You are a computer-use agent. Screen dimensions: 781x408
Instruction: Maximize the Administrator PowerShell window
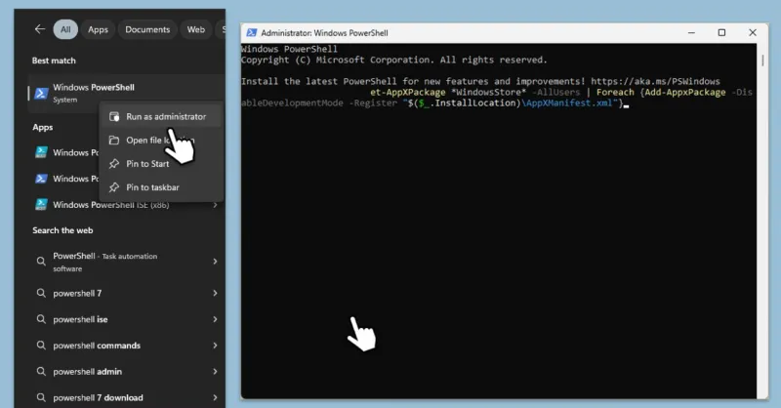coord(721,32)
